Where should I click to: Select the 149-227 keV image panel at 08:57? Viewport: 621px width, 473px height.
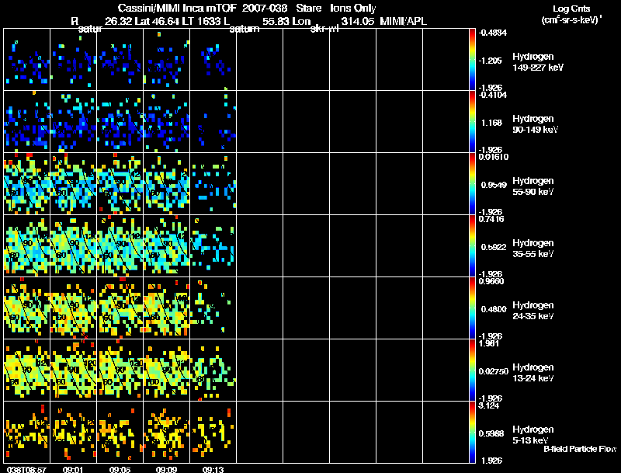tap(27, 60)
